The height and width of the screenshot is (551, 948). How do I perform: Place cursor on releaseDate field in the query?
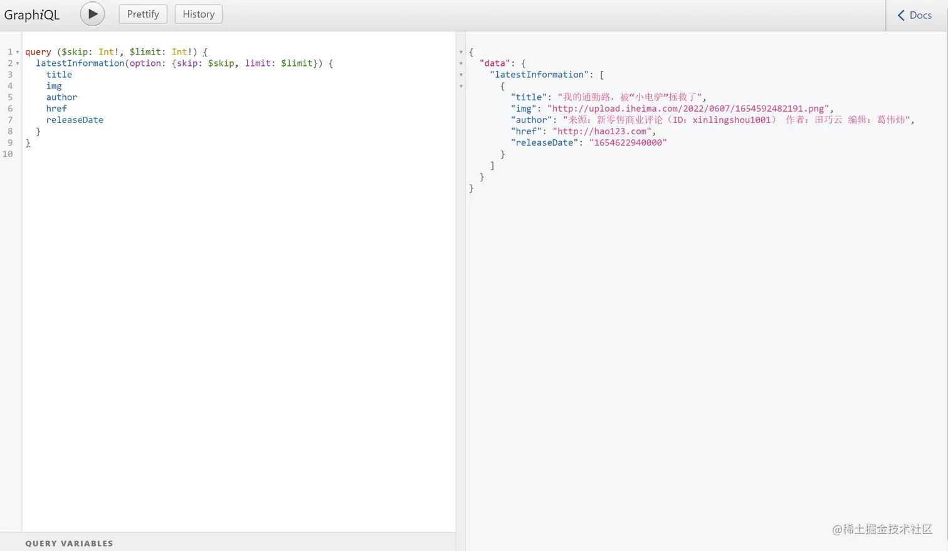pos(75,120)
